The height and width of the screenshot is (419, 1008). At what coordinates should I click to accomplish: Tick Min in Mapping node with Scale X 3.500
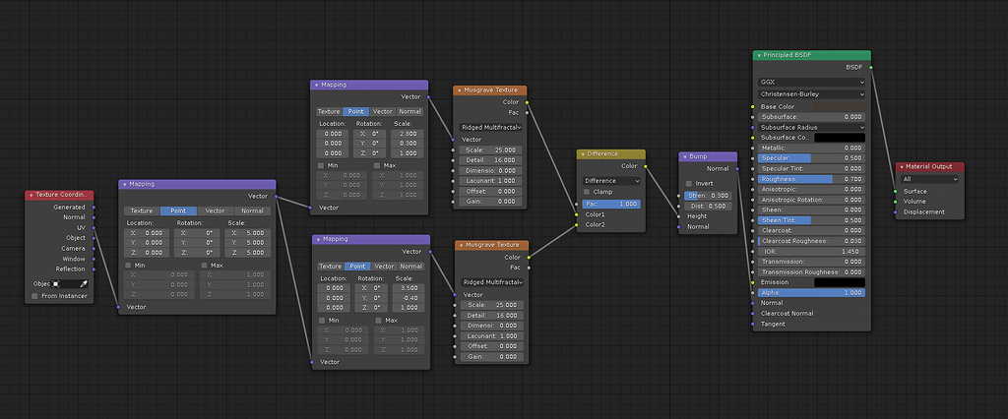tap(323, 320)
